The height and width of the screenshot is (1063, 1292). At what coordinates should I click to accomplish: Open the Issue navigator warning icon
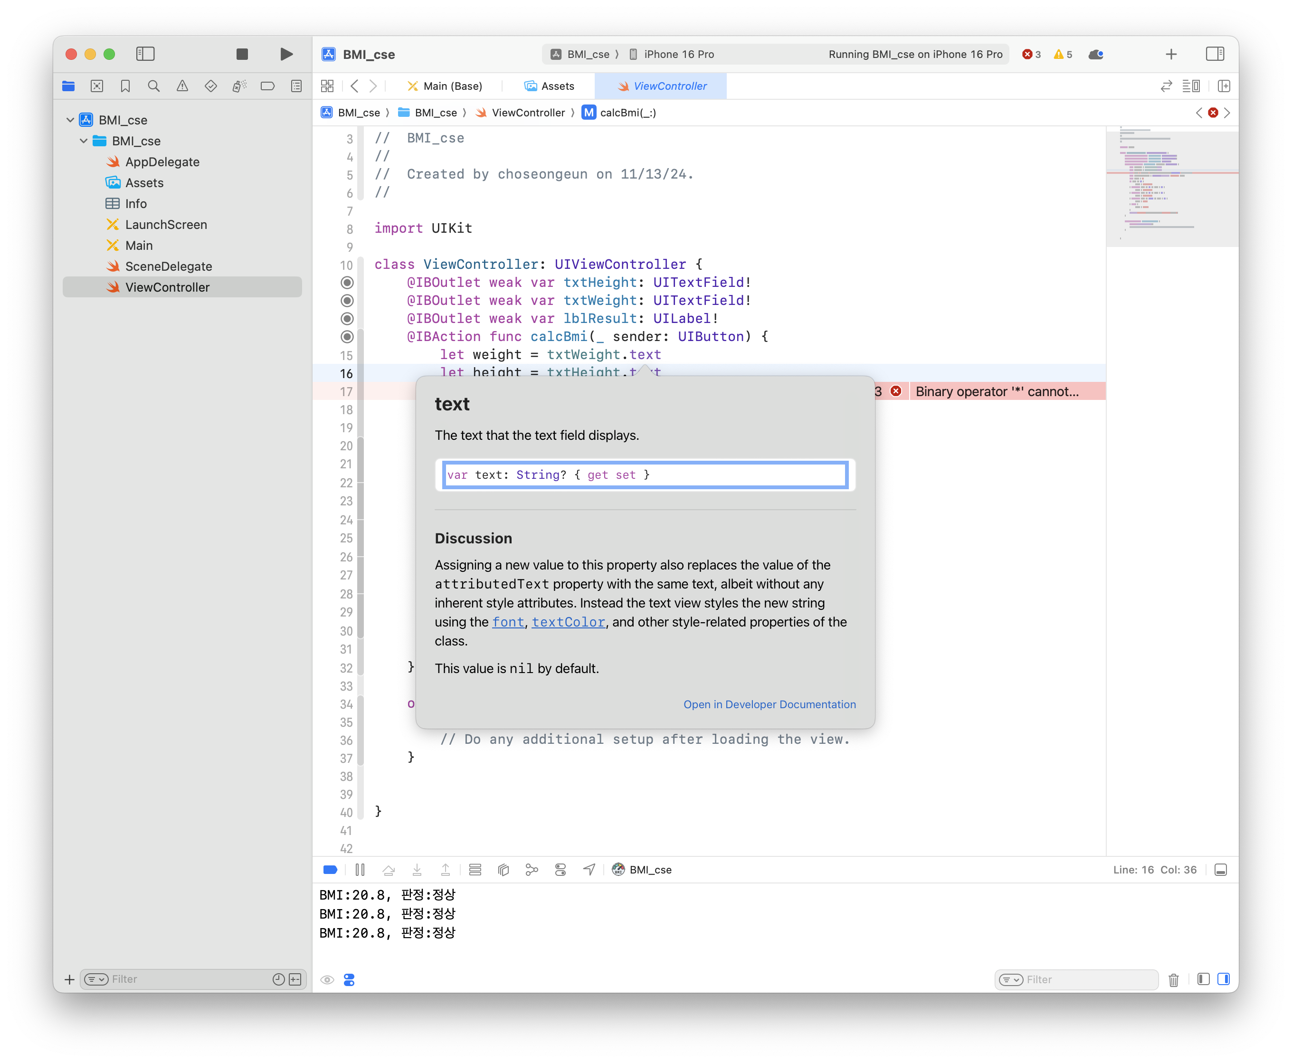point(182,86)
